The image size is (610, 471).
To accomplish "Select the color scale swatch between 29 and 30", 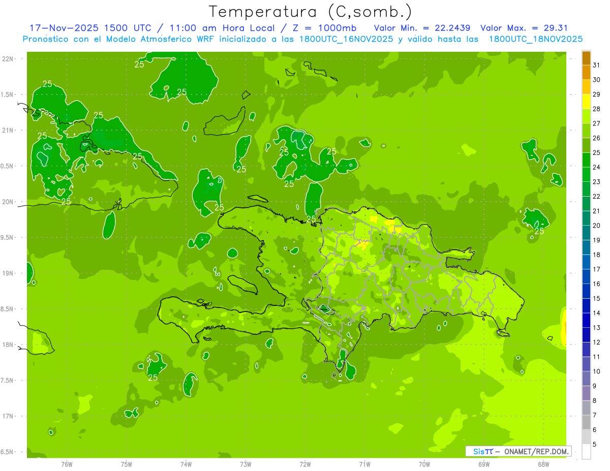I will click(x=586, y=87).
